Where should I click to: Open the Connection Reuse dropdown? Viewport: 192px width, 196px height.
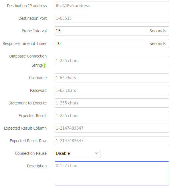pyautogui.click(x=77, y=153)
